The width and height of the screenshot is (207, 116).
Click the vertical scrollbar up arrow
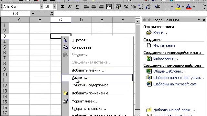pos(137,22)
